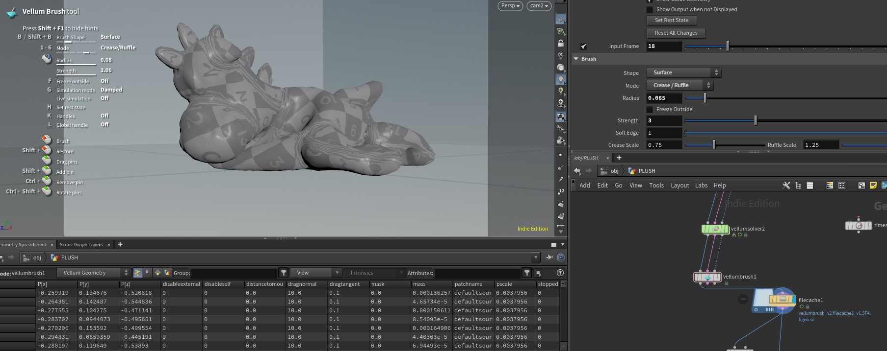The image size is (887, 351).
Task: Switch to the Scene Graph Layers tab
Action: tap(81, 244)
